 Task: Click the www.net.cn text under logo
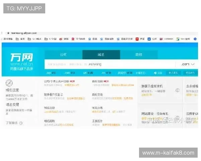21,64
